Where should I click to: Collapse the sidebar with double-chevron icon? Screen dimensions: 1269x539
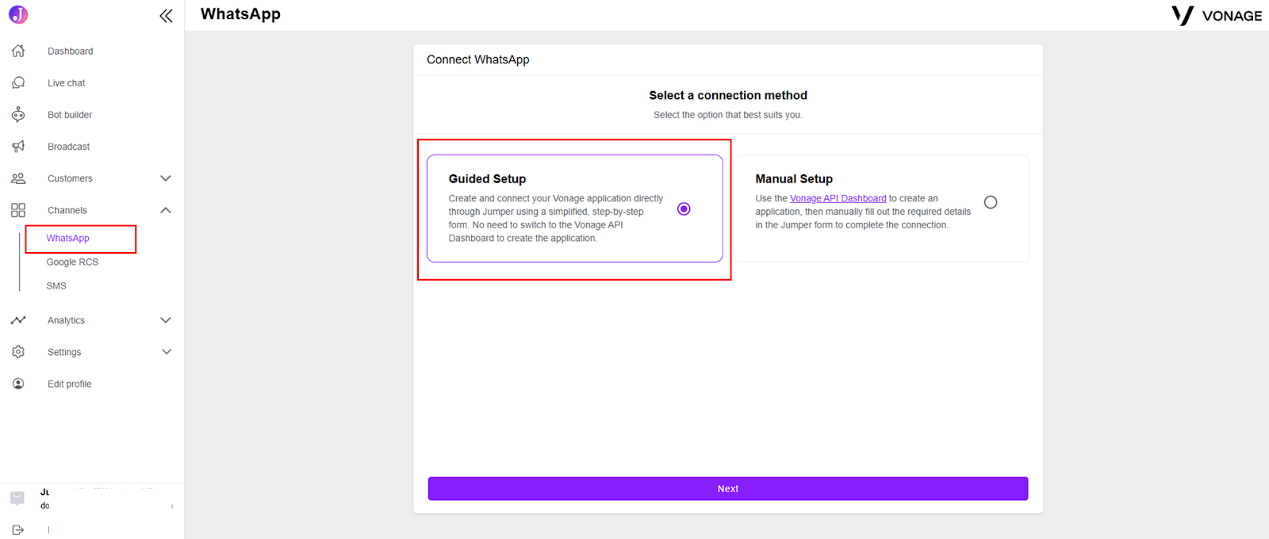coord(166,16)
